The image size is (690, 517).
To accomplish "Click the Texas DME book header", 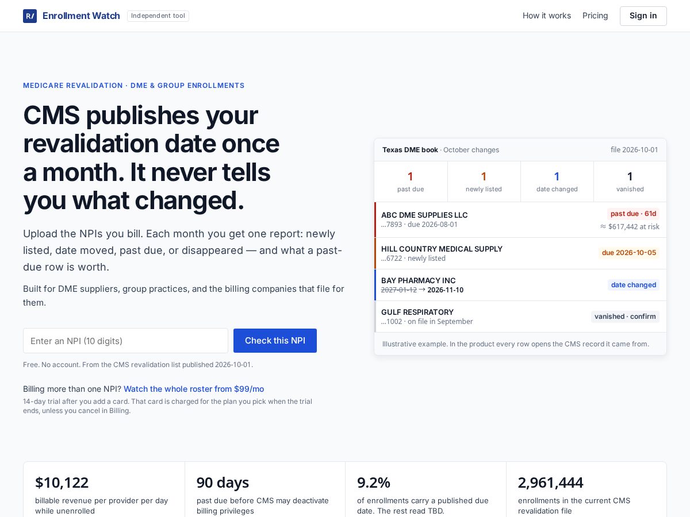I will tap(410, 150).
